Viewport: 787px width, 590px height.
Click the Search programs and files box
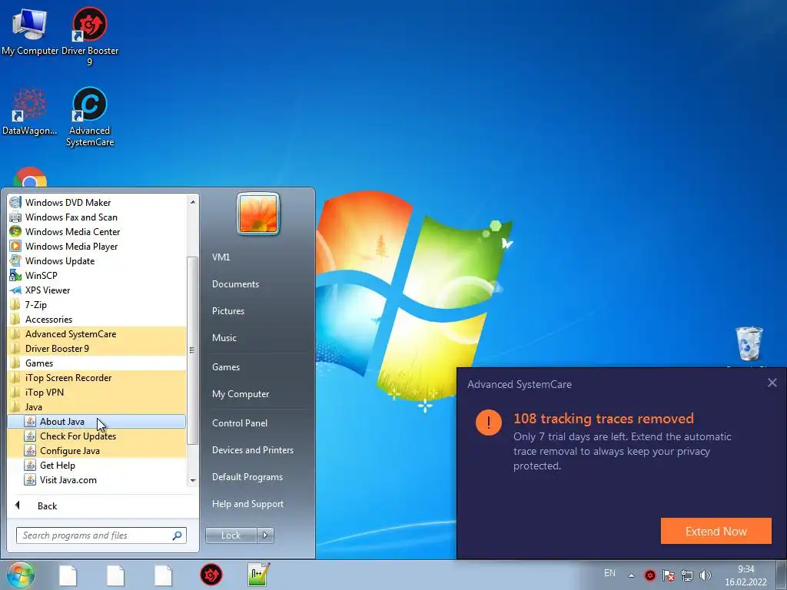(101, 535)
